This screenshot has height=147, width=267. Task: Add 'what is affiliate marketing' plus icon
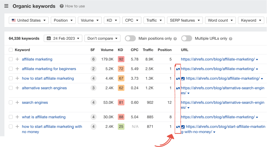pyautogui.click(x=17, y=117)
